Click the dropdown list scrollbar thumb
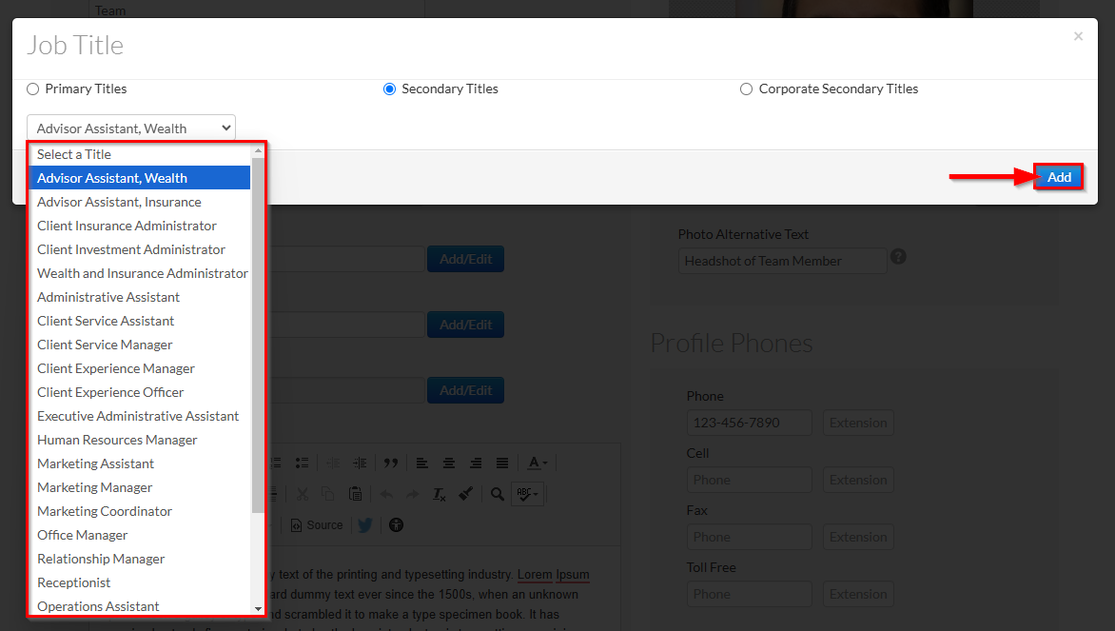Screen dimensions: 1115x631 [258, 334]
